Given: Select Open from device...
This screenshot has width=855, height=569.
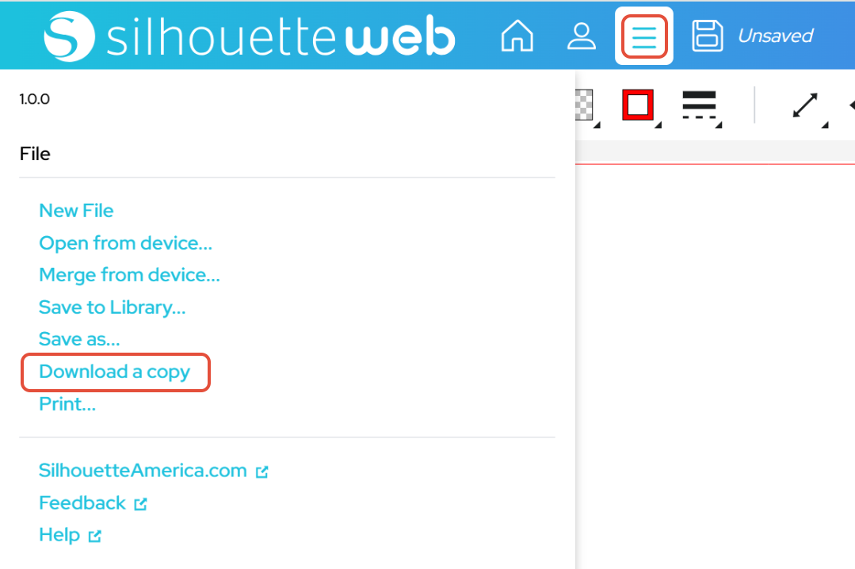Looking at the screenshot, I should (x=125, y=242).
